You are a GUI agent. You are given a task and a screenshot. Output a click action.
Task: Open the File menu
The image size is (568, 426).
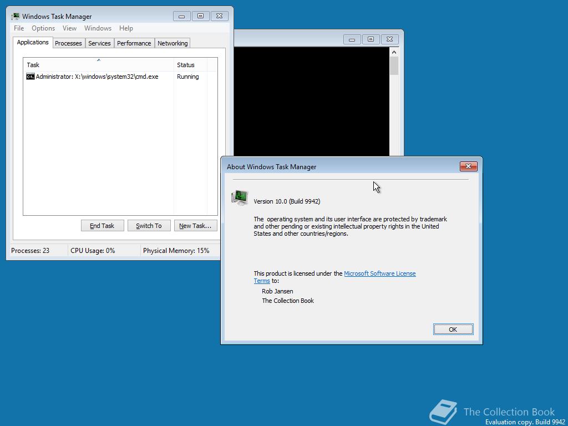[x=19, y=28]
